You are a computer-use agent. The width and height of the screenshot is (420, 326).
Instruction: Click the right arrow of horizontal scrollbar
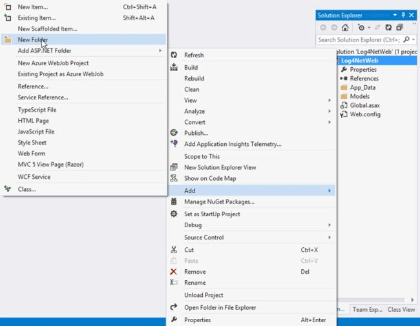412,300
